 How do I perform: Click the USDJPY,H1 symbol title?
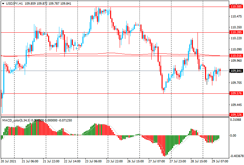pyautogui.click(x=14, y=3)
